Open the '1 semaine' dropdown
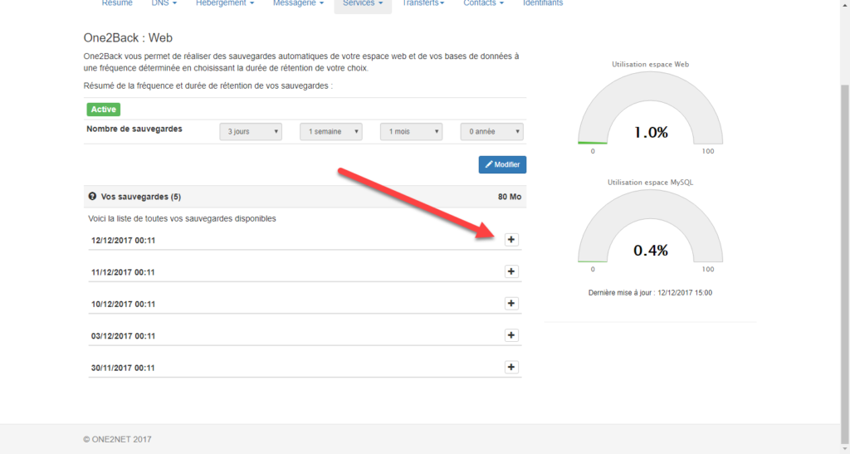 [x=331, y=132]
